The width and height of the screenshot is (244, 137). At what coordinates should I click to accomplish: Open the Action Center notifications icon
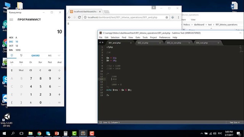pyautogui.click(x=238, y=134)
